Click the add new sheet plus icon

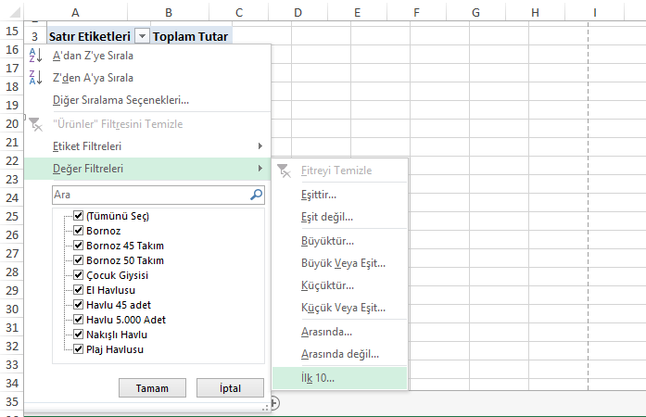pos(273,403)
